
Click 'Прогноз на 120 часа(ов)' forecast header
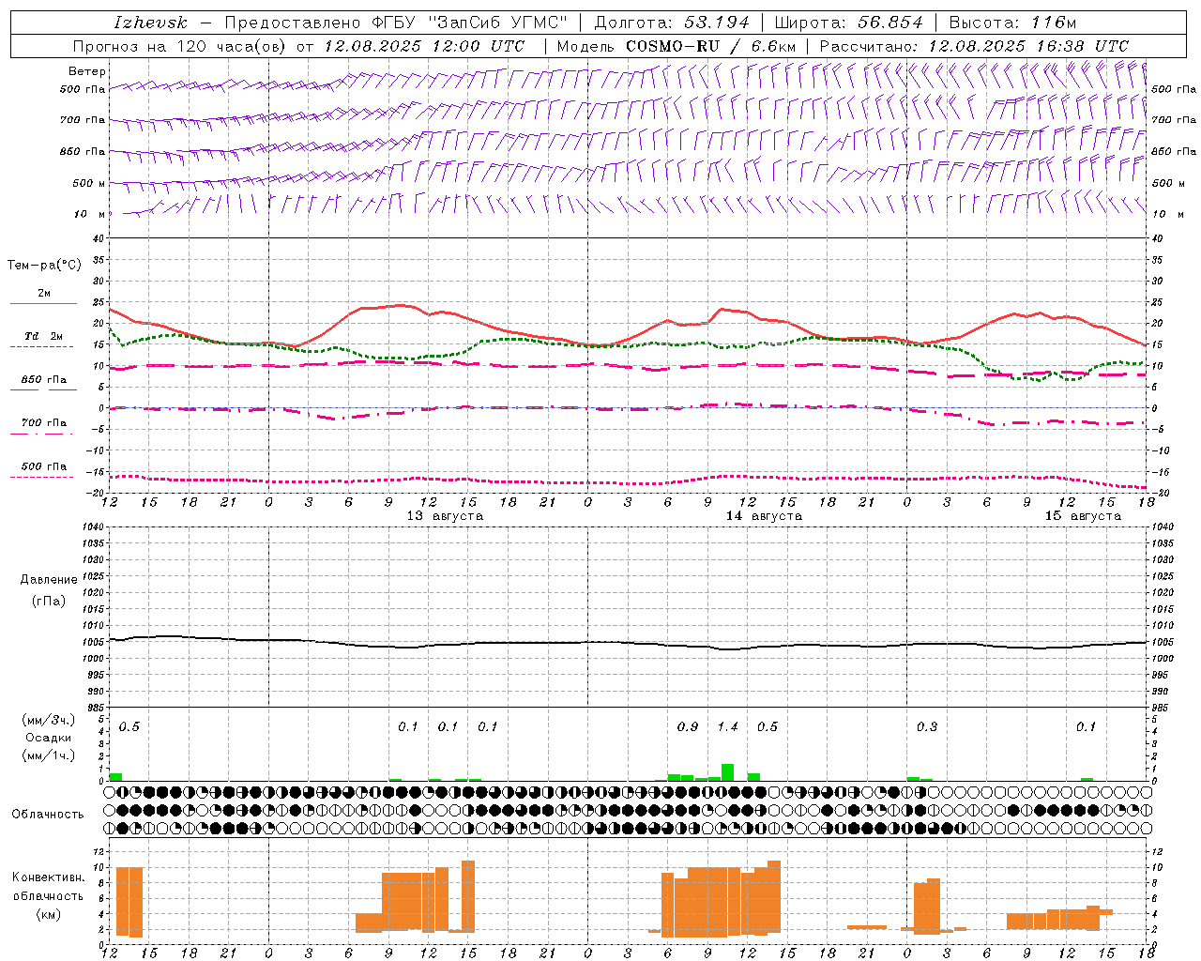(x=180, y=46)
